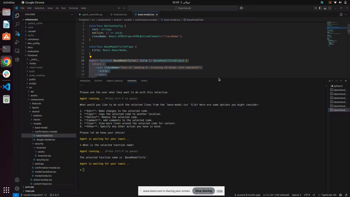Close the base-modal.tsx editor tab
Image resolution: width=350 pixels, height=197 pixels.
tap(157, 15)
